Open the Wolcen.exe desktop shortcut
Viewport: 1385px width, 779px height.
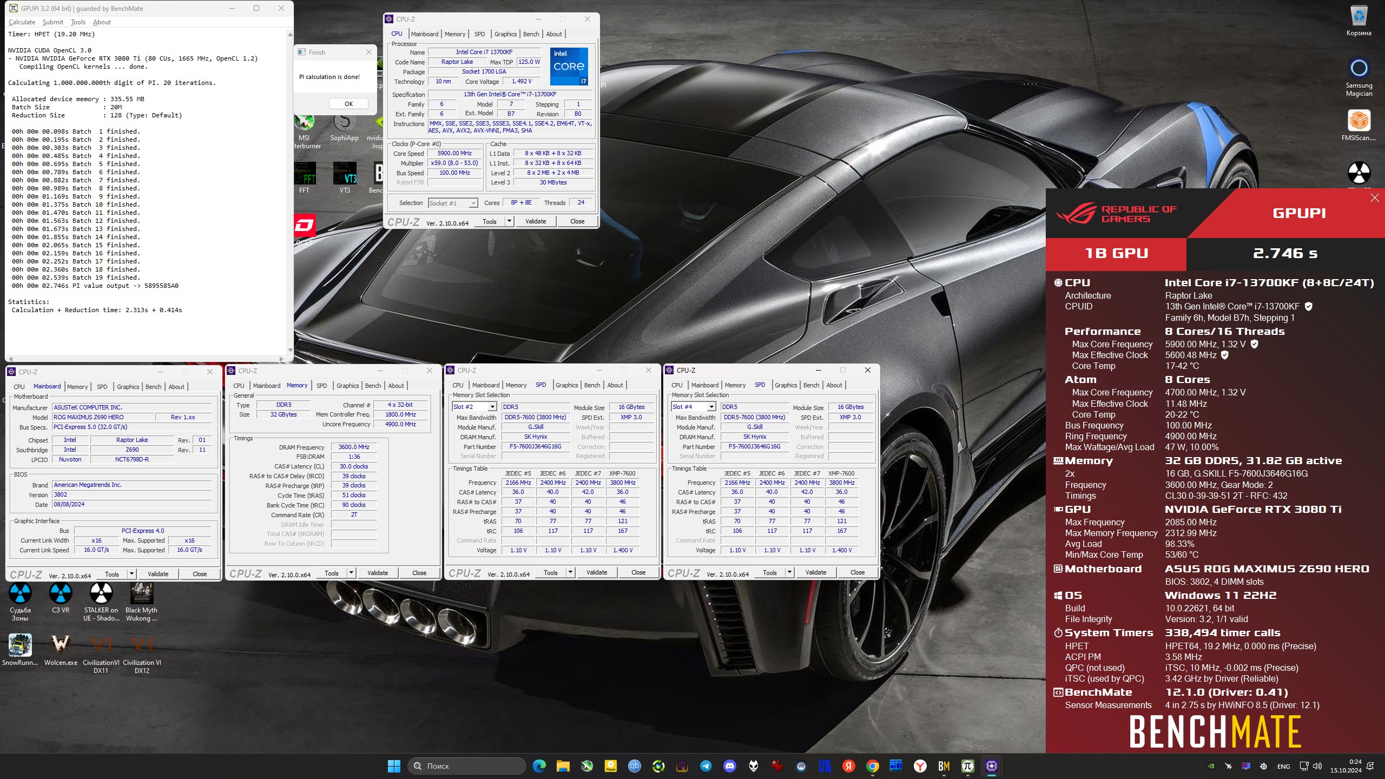click(61, 650)
